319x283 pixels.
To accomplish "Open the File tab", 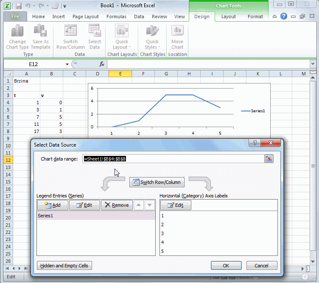I will coord(15,17).
